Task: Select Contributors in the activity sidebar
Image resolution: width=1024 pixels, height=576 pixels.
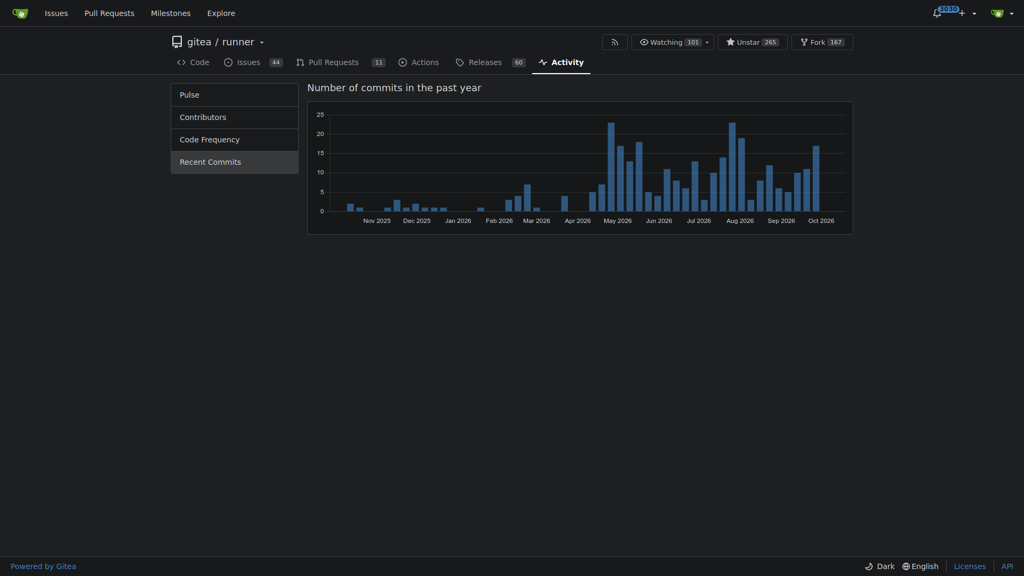Action: click(235, 117)
